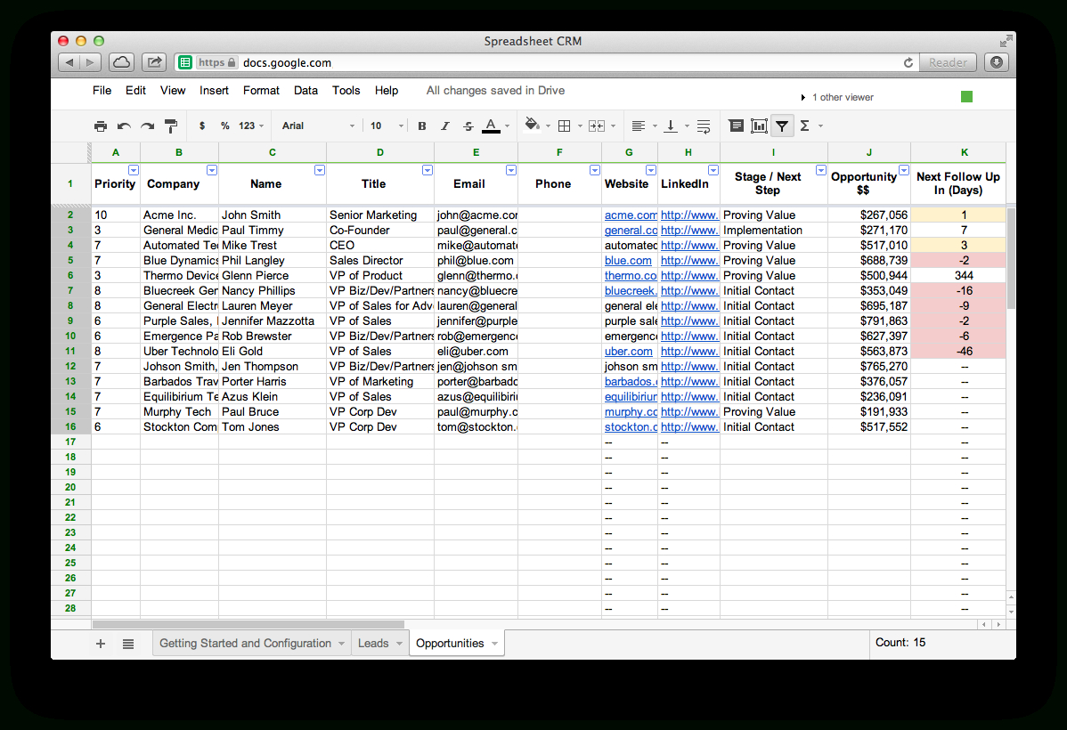Open the acme.com website link
This screenshot has width=1067, height=730.
point(630,215)
